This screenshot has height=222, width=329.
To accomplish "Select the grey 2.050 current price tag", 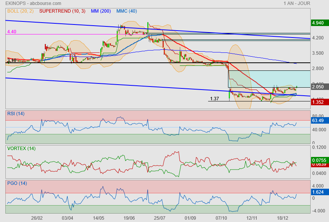I will pyautogui.click(x=318, y=87).
